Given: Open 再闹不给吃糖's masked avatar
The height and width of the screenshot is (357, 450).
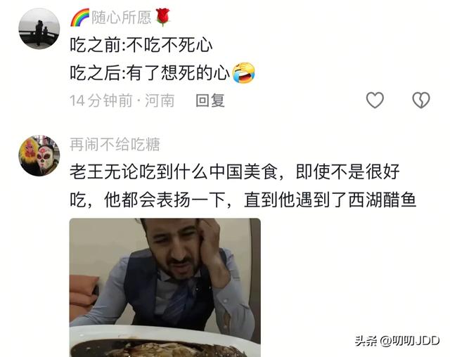Looking at the screenshot, I should [x=39, y=155].
